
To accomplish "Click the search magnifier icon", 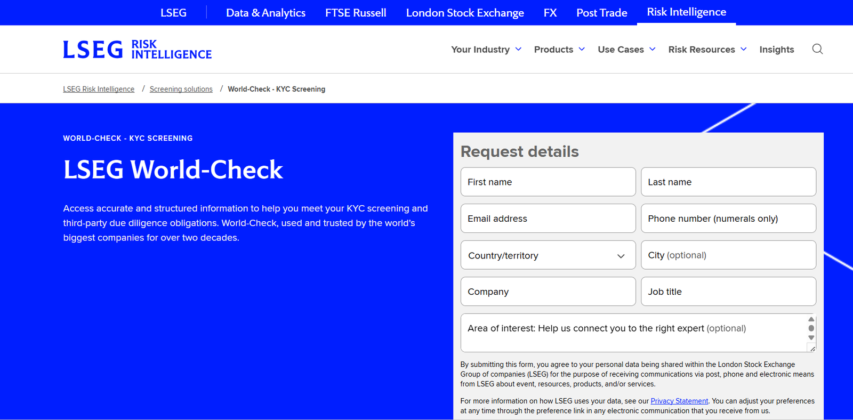I will point(817,49).
